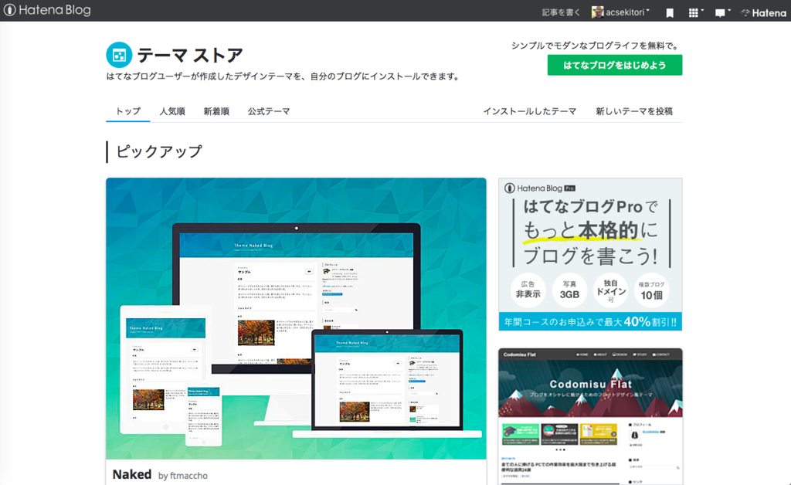This screenshot has height=485, width=791.
Task: Switch to the 新着順 tab
Action: [x=216, y=111]
